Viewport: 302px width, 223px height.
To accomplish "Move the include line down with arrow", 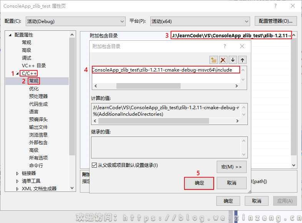I will [x=233, y=60].
